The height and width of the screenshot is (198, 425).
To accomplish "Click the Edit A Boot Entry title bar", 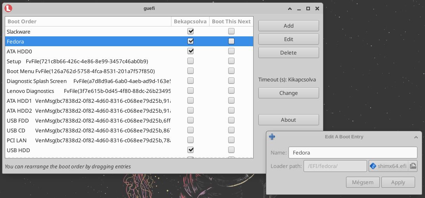I will [344, 137].
